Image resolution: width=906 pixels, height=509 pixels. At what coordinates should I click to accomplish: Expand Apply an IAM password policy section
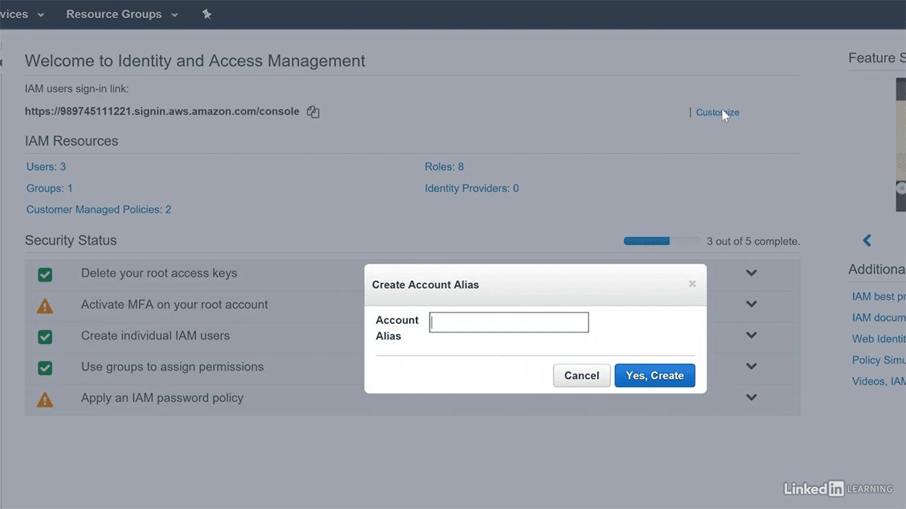pos(751,398)
